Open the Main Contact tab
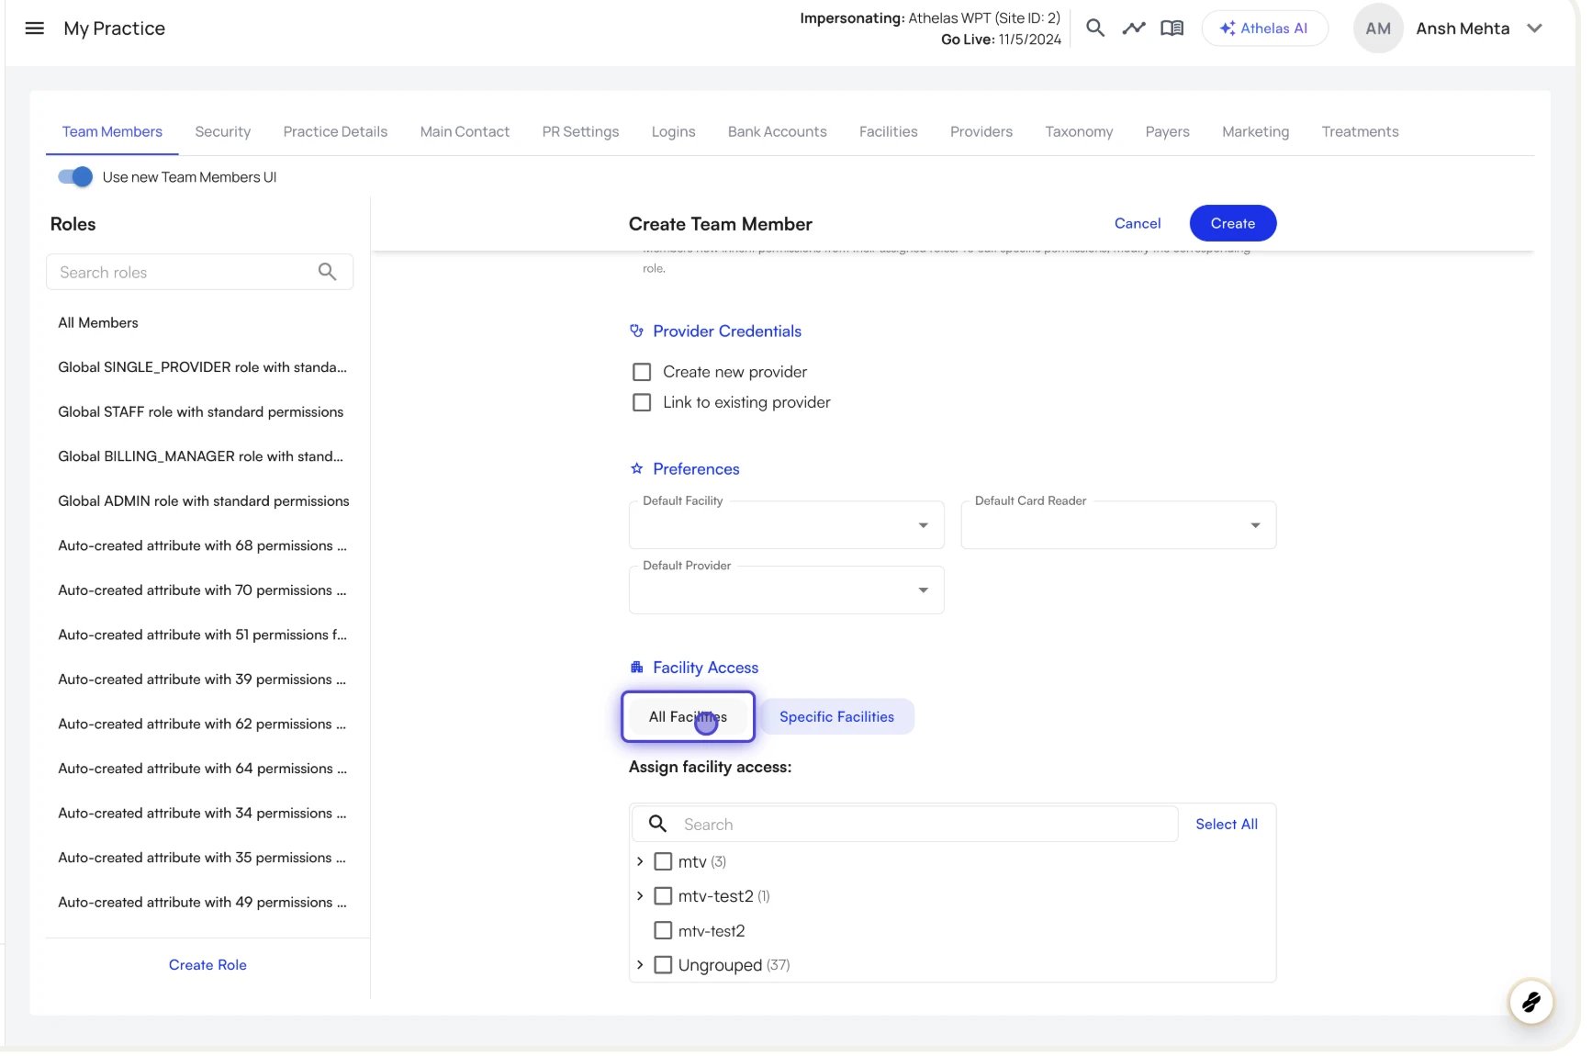The image size is (1592, 1056). tap(465, 131)
